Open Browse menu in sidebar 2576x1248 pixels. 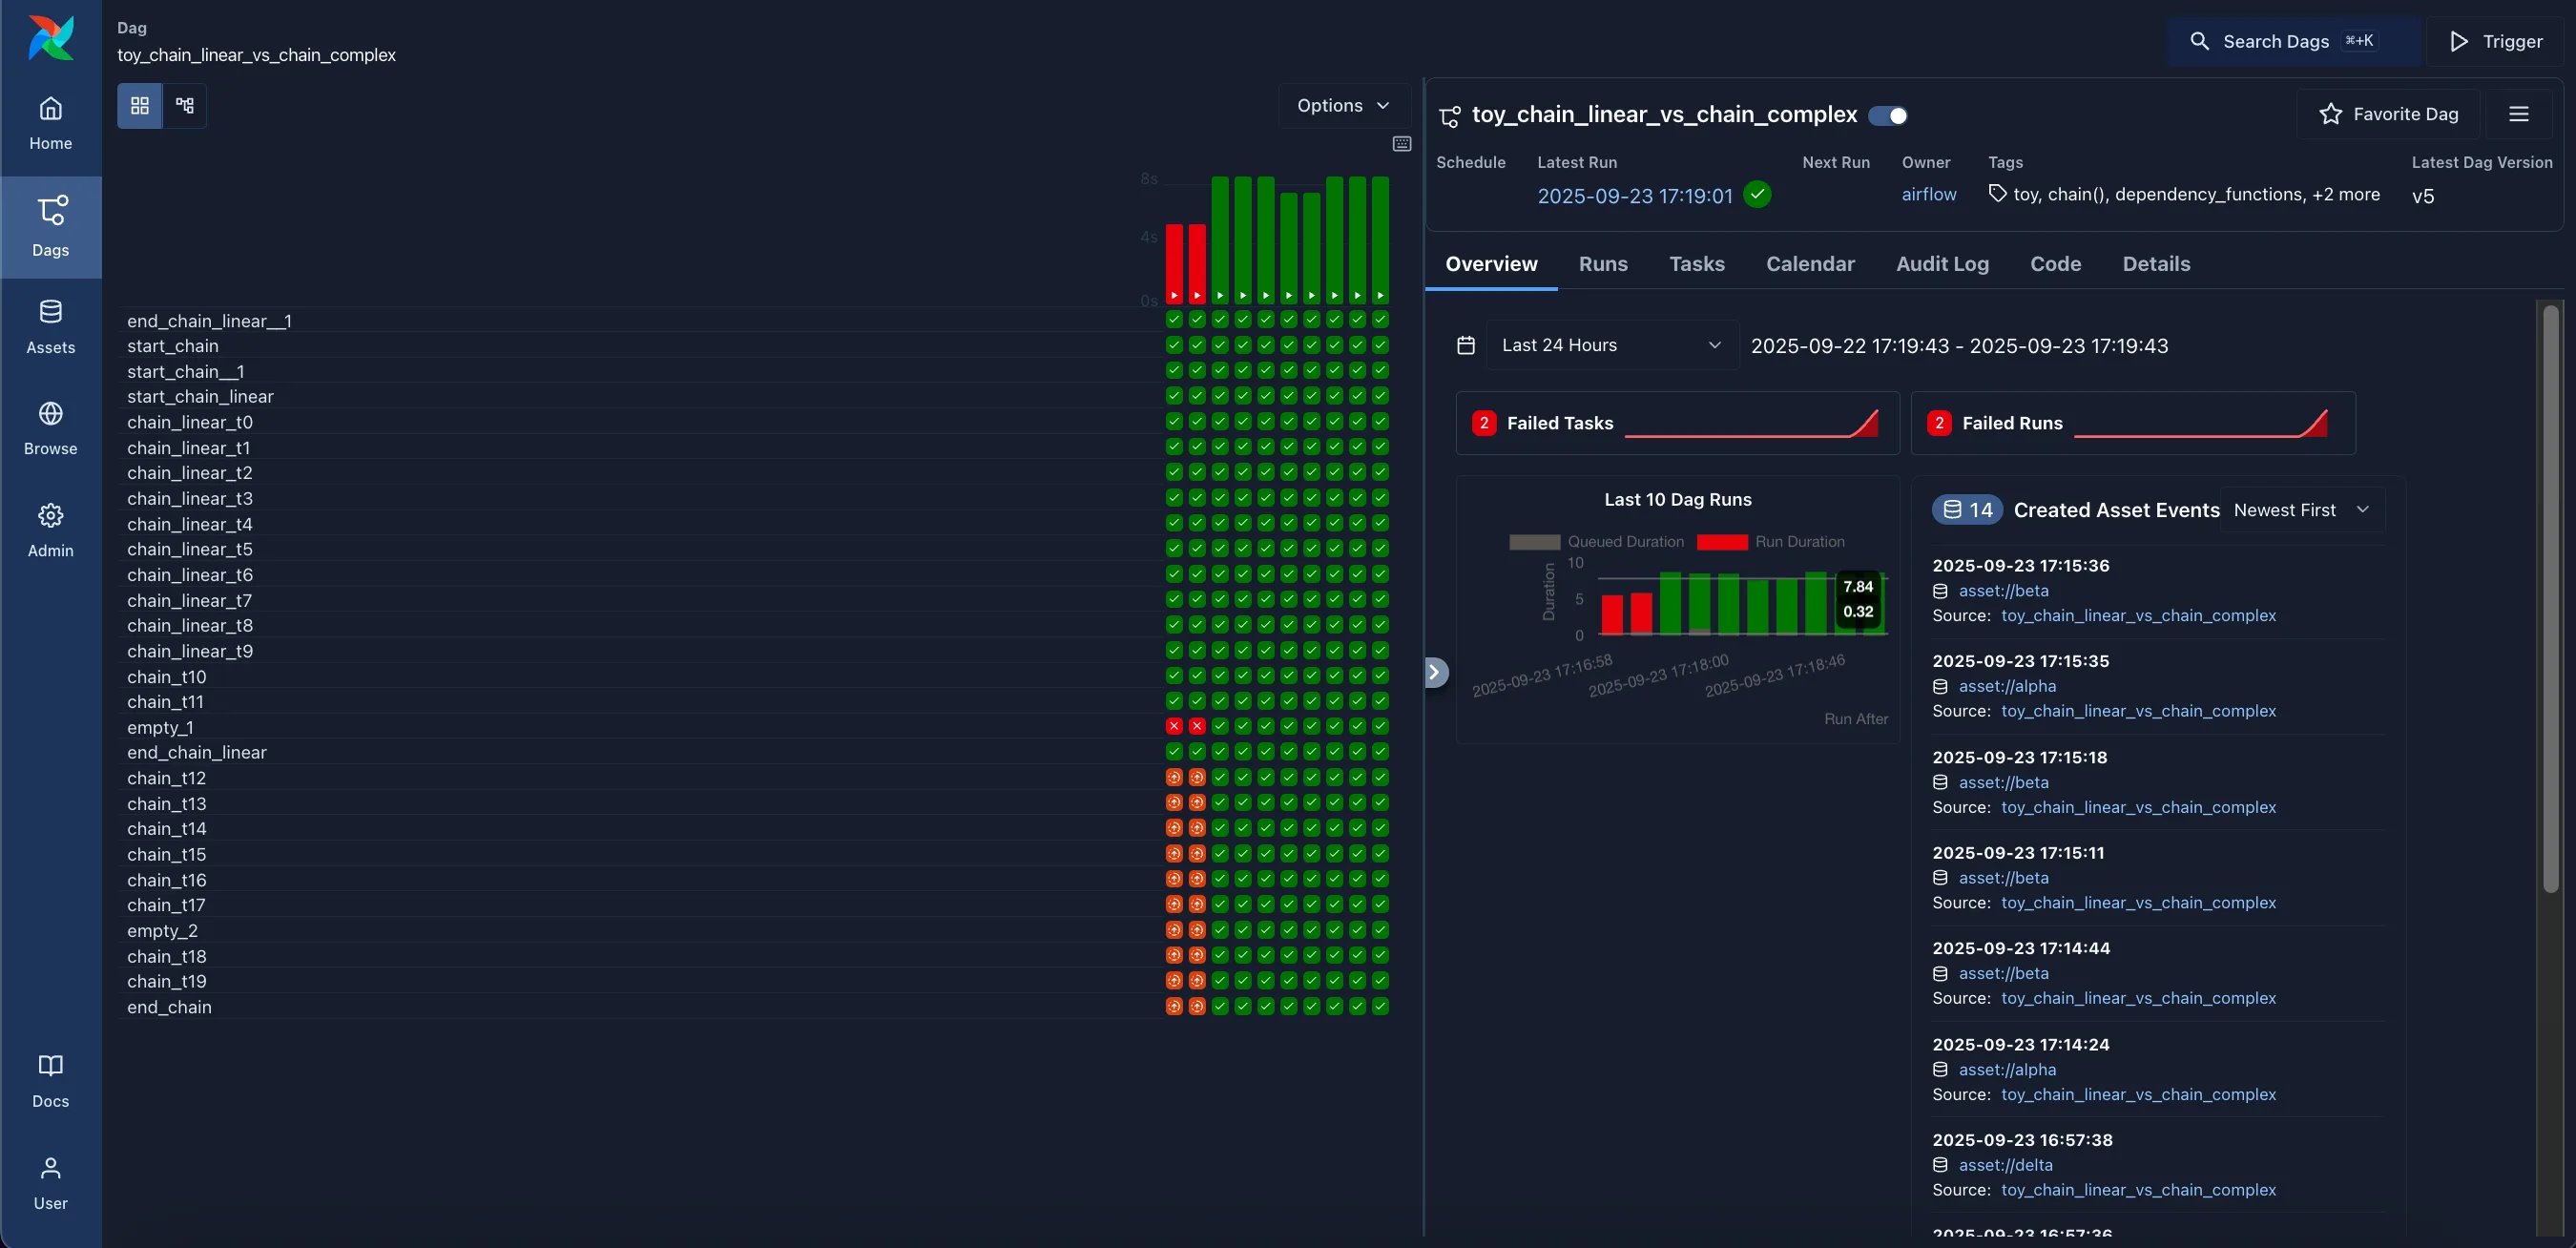50,428
